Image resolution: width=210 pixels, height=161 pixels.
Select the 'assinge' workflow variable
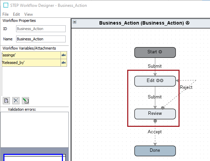point(31,55)
